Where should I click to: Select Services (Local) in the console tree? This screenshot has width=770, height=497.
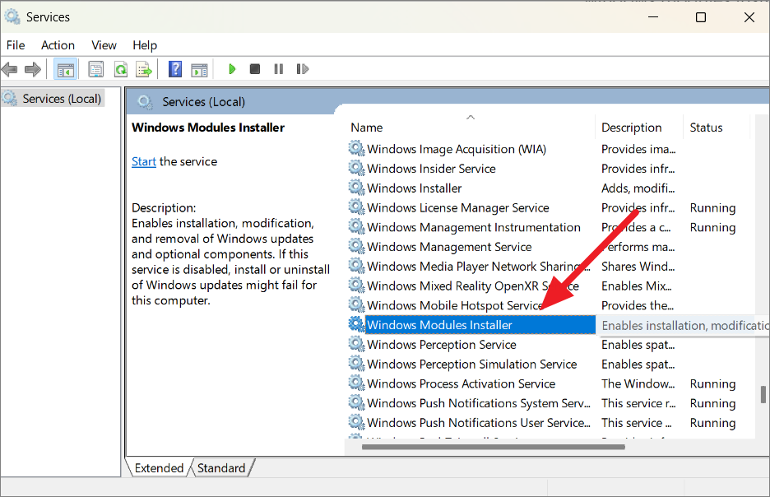coord(62,99)
